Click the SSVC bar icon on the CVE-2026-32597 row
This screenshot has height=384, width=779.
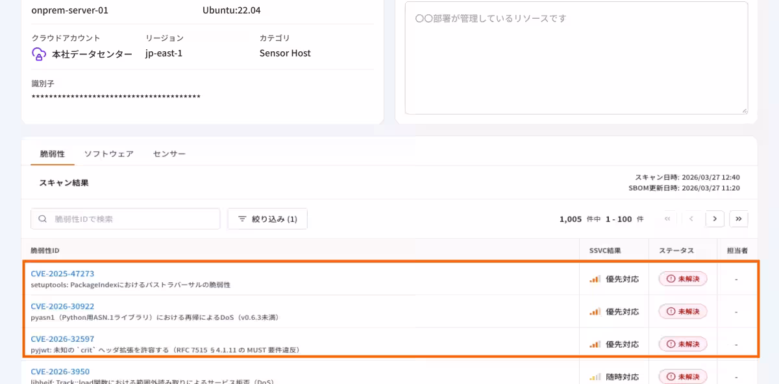tap(595, 343)
